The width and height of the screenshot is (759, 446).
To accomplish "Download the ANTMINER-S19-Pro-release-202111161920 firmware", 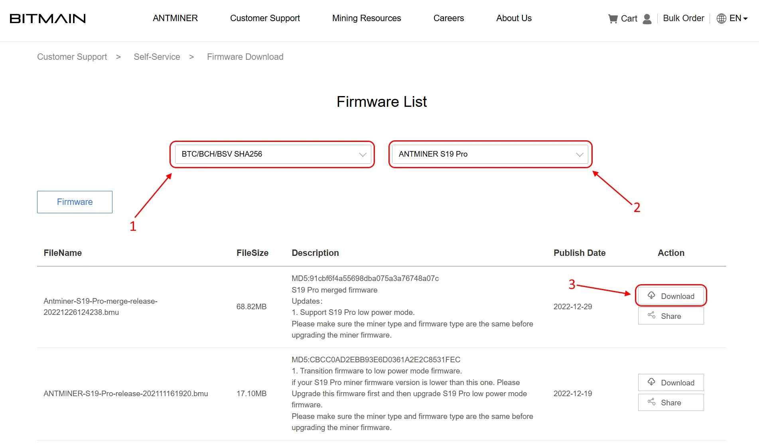I will [x=670, y=383].
